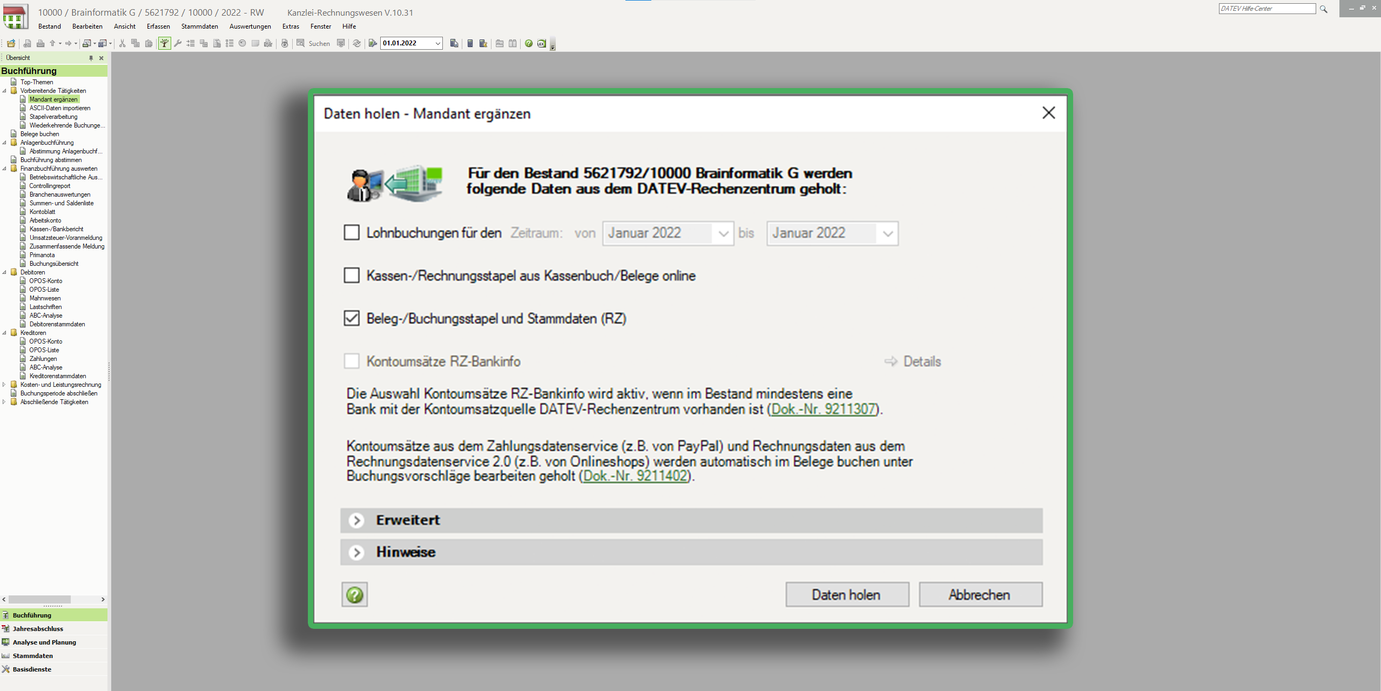Switch to the Jahresabschluss sidebar section
Viewport: 1381px width, 691px height.
[53, 628]
